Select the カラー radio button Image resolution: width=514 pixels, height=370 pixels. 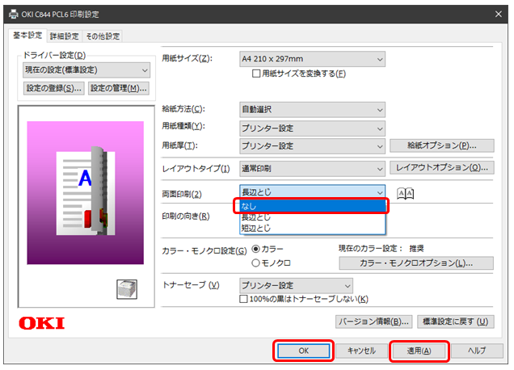[x=255, y=249]
